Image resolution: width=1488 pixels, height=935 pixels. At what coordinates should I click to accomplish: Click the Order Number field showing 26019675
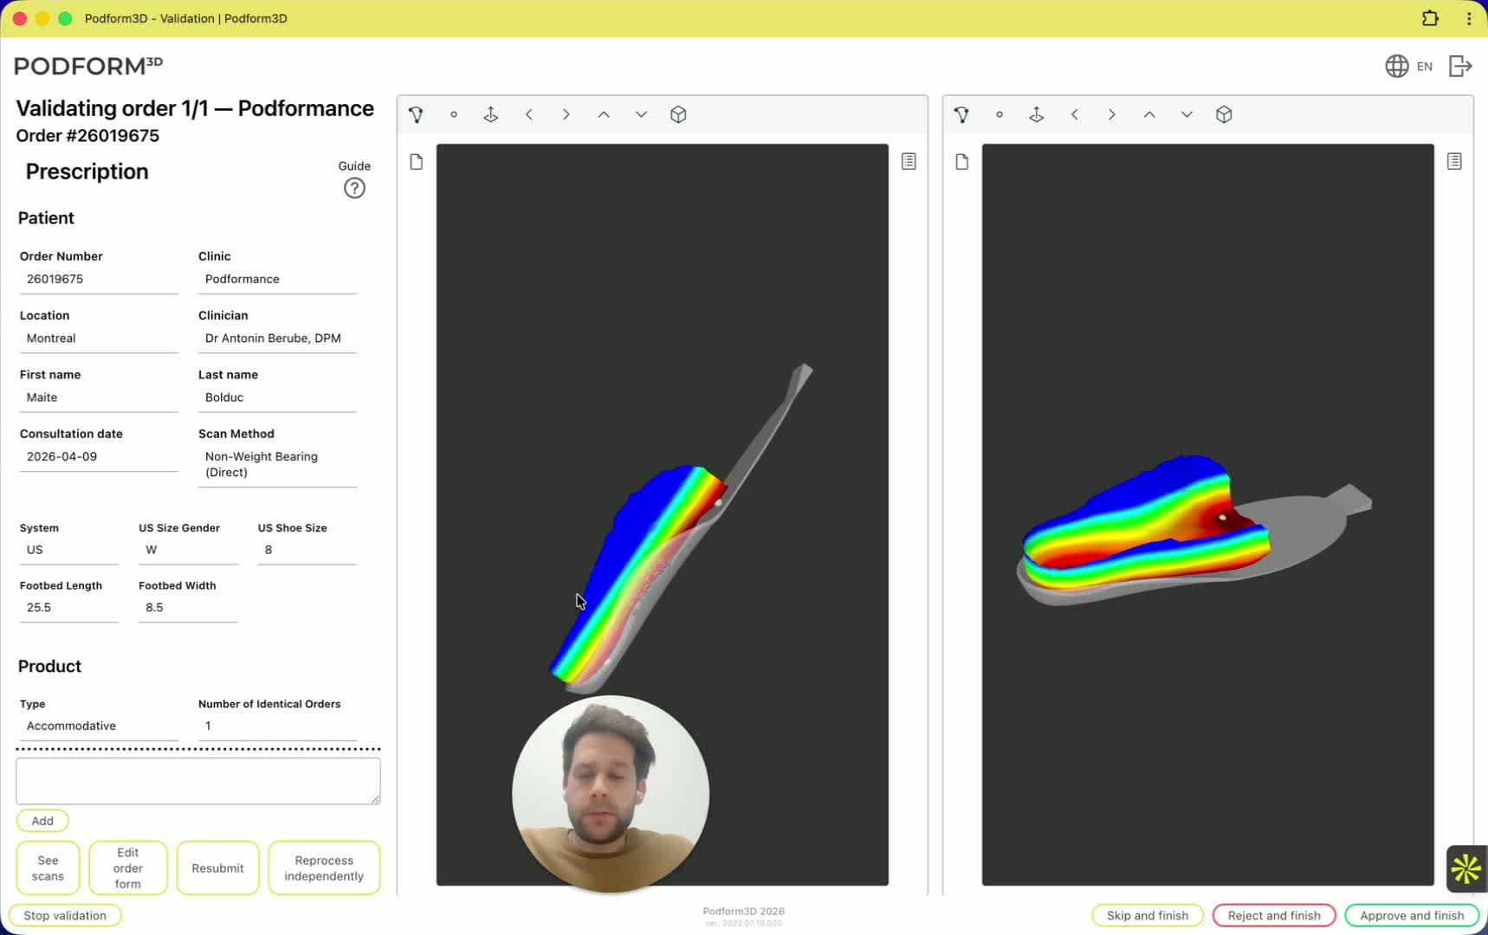pos(99,280)
